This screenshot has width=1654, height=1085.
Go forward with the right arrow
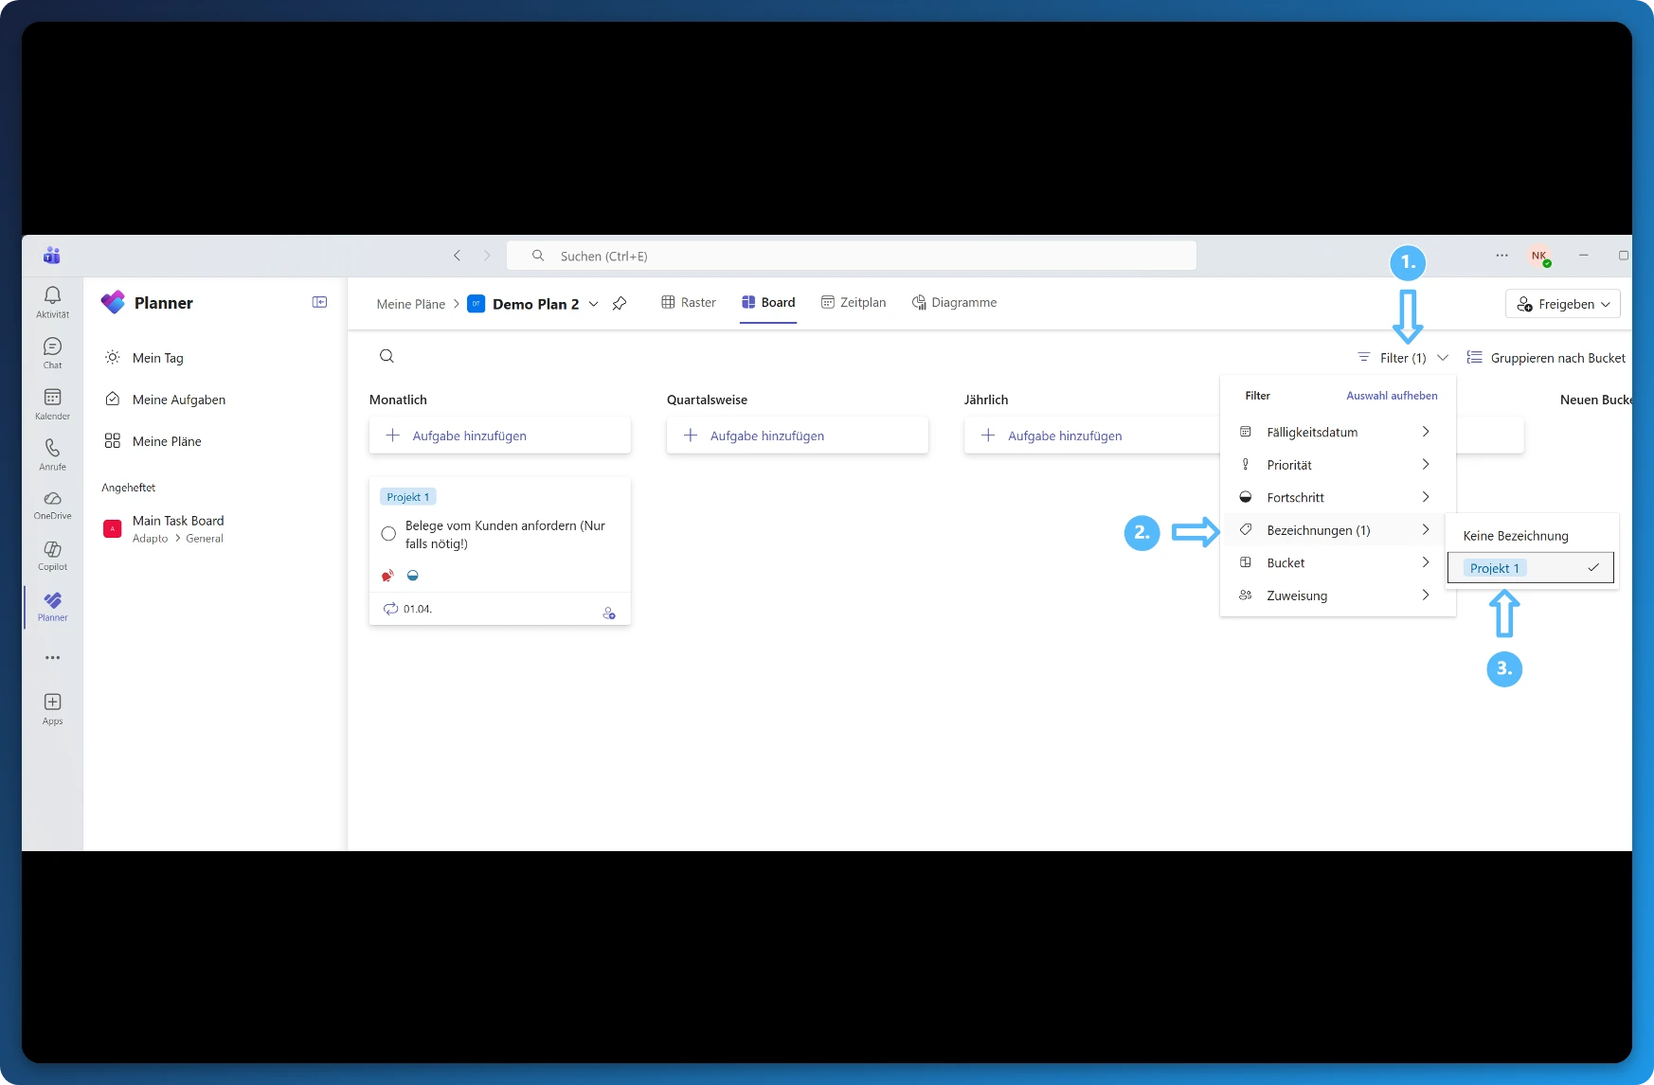487,256
